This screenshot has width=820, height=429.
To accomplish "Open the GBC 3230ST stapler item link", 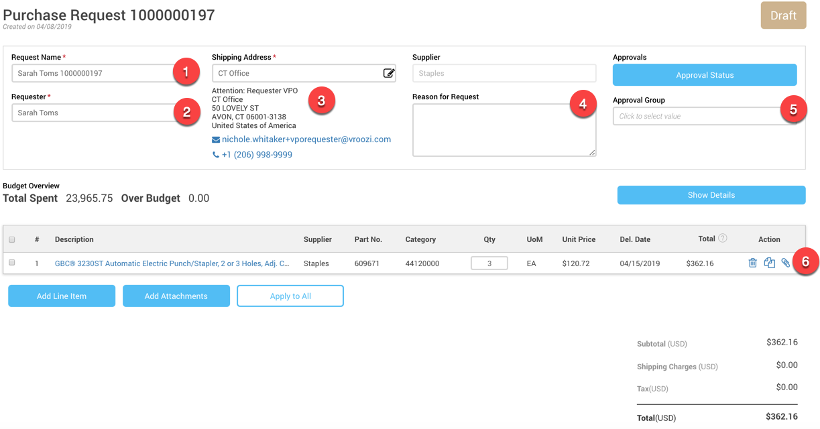I will point(172,263).
